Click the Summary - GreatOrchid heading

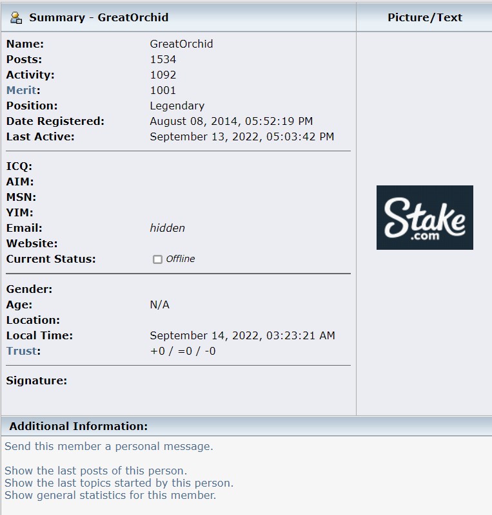[x=99, y=17]
